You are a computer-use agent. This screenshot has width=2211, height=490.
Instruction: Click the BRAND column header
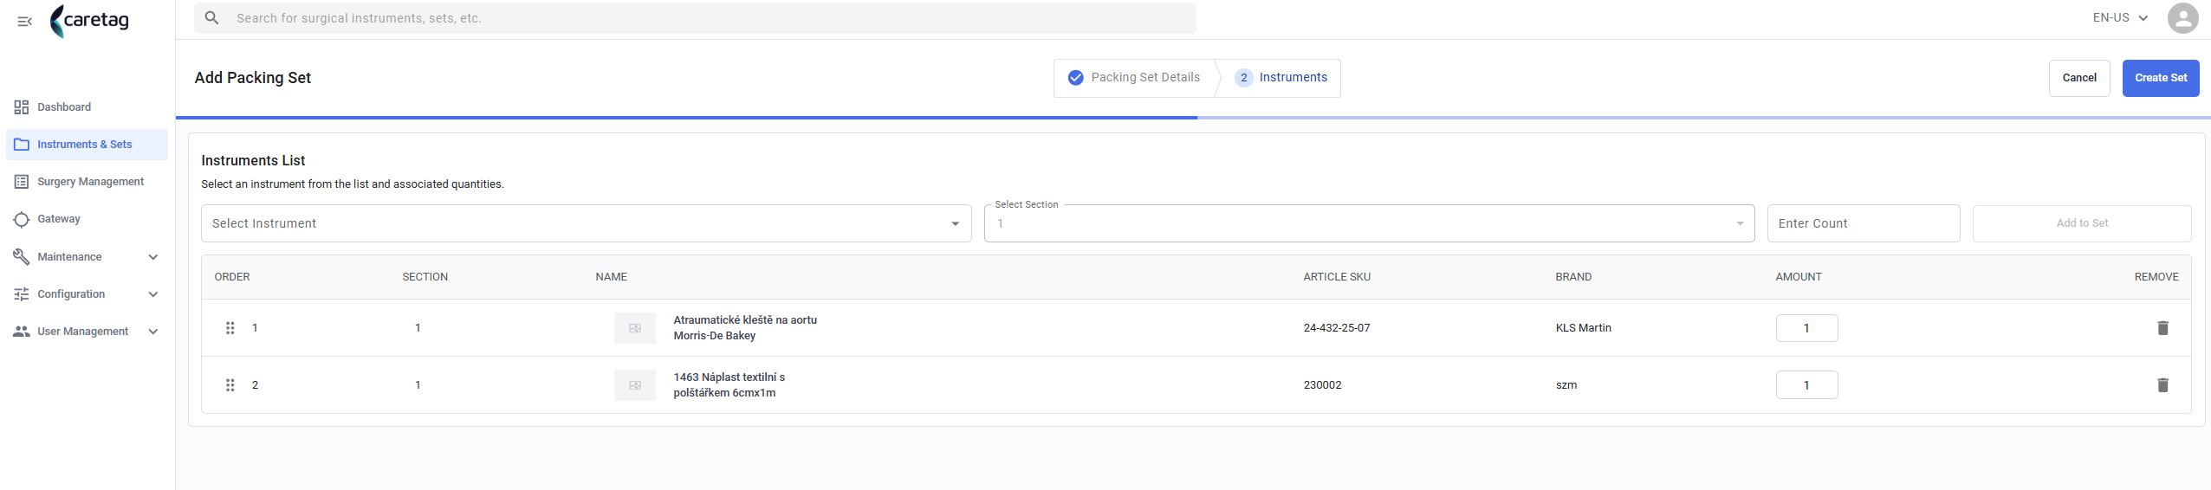tap(1573, 277)
